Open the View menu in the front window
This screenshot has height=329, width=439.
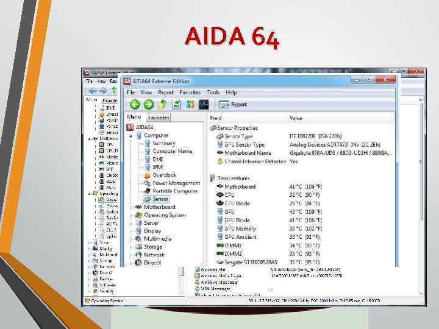[x=146, y=93]
